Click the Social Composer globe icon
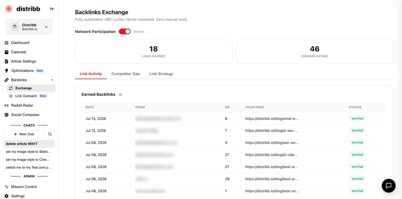Image resolution: width=402 pixels, height=199 pixels. pos(7,115)
